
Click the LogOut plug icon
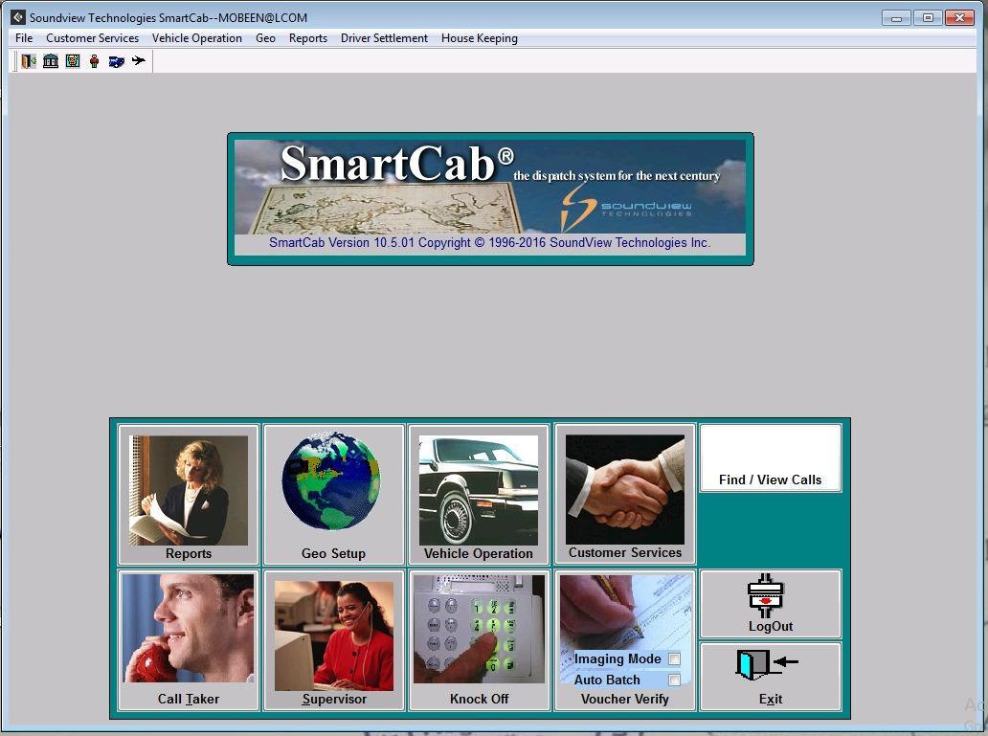[x=770, y=593]
